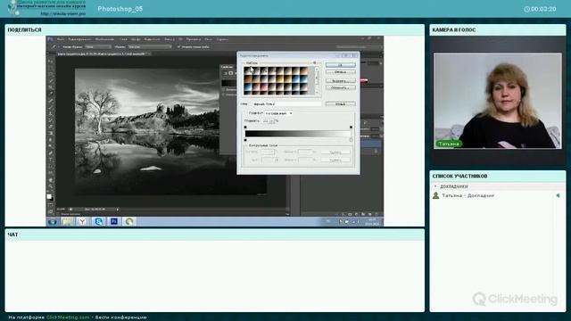This screenshot has height=321, width=571.
Task: Select the open document tab
Action: [x=103, y=53]
